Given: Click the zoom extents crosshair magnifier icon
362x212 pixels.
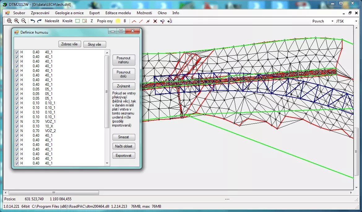Looking at the screenshot, I should pyautogui.click(x=9, y=21).
